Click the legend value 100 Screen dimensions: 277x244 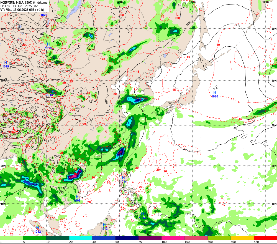point(164,242)
